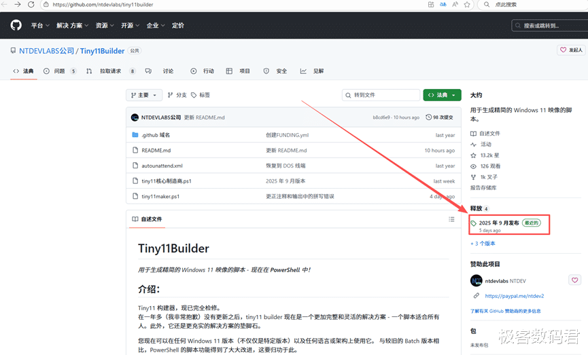Click the GitHub sponsors info link
The height and width of the screenshot is (355, 588).
coord(506,311)
